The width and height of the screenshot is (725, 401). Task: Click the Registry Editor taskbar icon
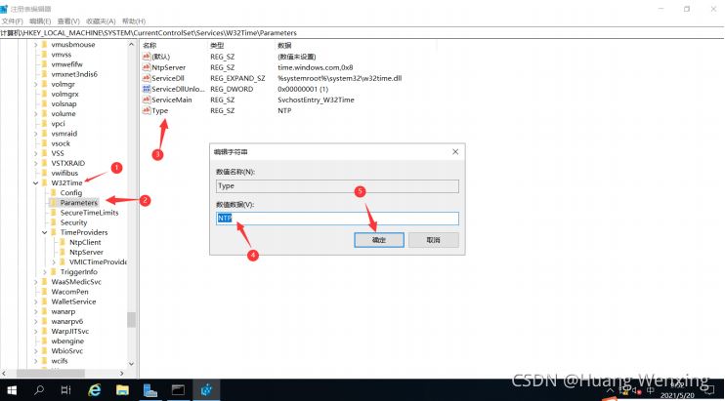pos(206,390)
